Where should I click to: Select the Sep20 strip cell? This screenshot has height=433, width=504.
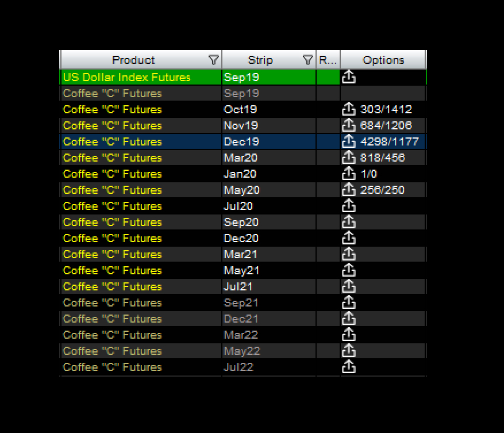[x=269, y=222]
